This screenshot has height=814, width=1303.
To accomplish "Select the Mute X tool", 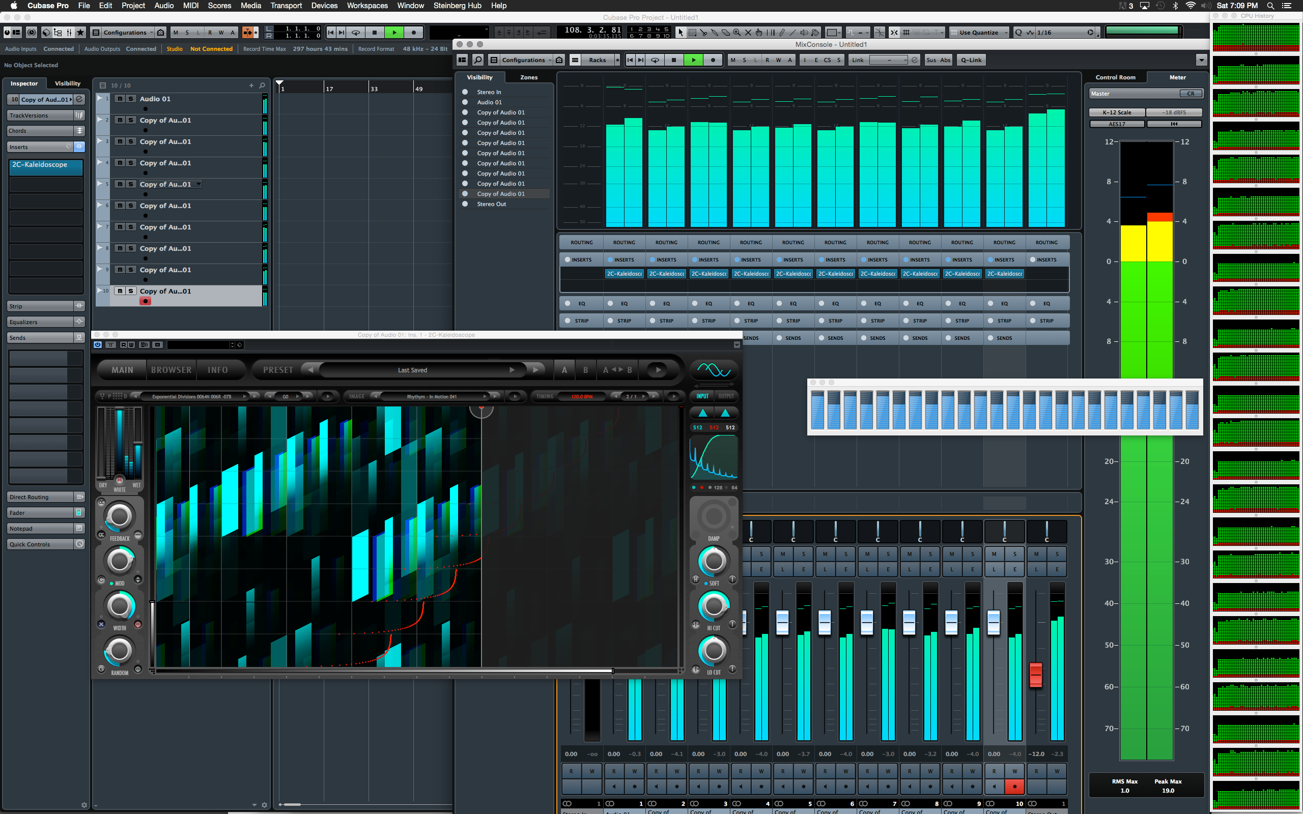I will (x=748, y=32).
